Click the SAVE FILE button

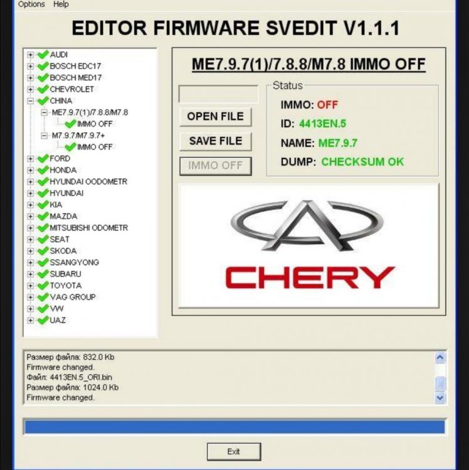[216, 141]
